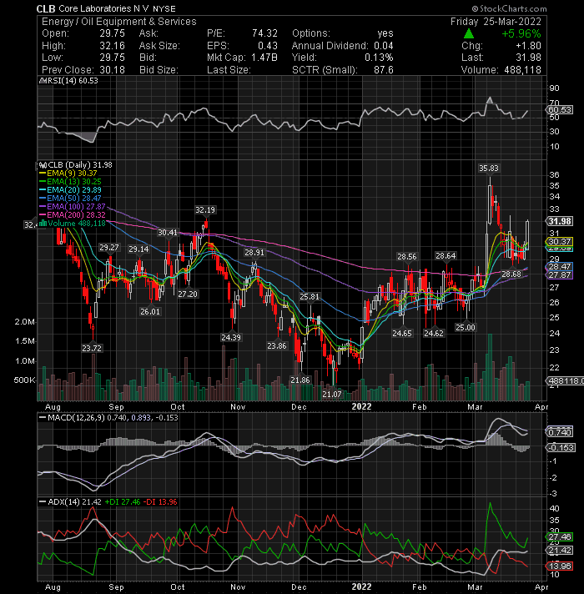The width and height of the screenshot is (584, 594).
Task: Click the 32.19 October high label
Action: point(205,210)
